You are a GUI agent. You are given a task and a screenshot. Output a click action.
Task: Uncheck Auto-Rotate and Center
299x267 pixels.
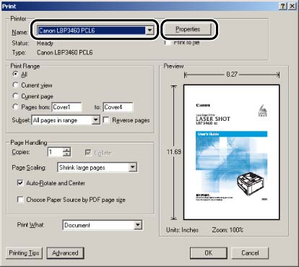20,183
